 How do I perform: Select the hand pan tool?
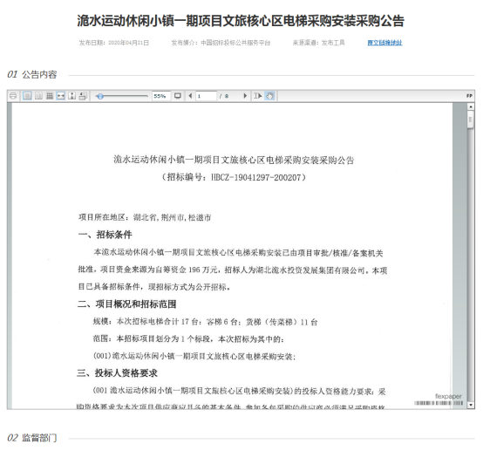269,96
